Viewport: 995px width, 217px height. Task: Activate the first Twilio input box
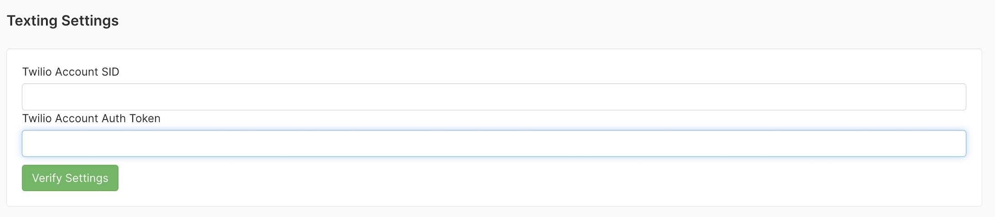click(494, 97)
